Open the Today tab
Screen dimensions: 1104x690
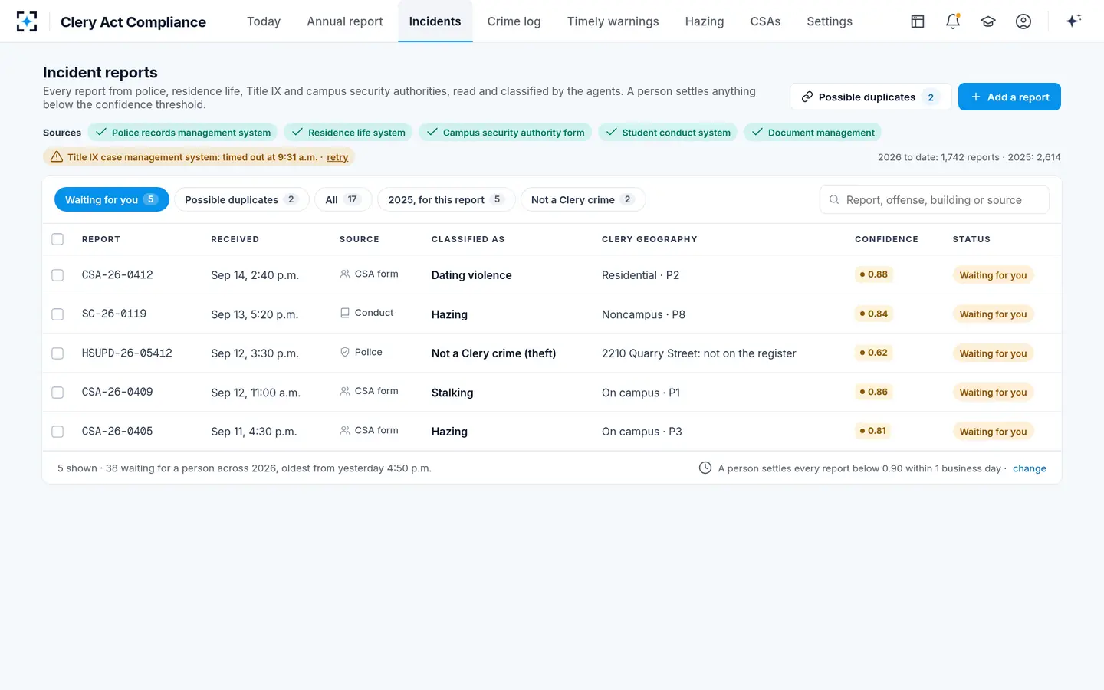coord(264,21)
